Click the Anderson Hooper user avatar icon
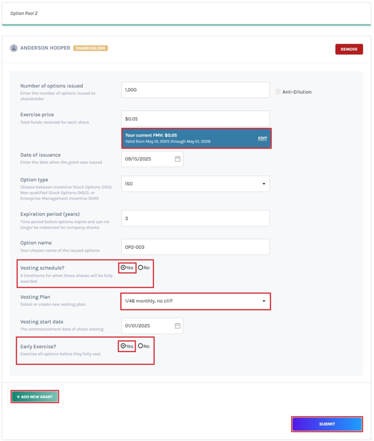374x441 pixels. 14,48
